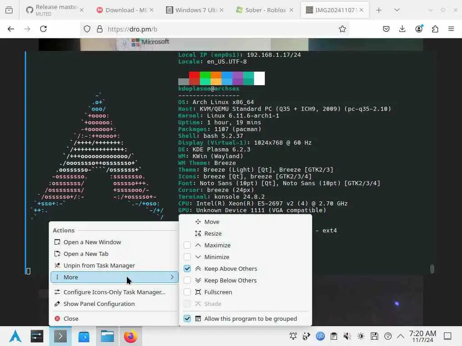Toggle the Maximize checkbox
The width and height of the screenshot is (462, 346).
(x=187, y=245)
